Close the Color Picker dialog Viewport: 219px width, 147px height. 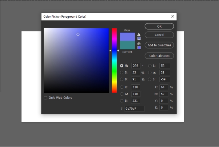tap(173, 17)
